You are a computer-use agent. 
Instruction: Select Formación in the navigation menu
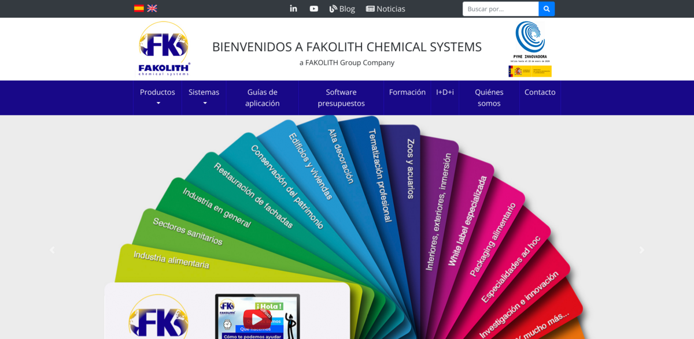coord(407,92)
